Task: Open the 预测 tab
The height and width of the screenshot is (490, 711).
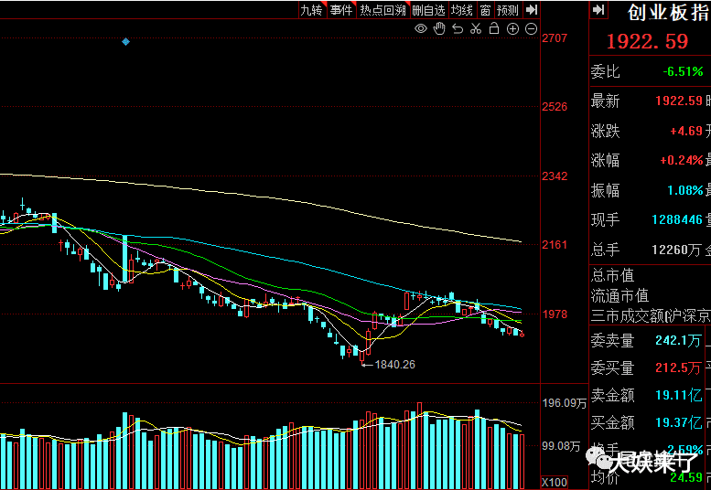Action: 508,10
